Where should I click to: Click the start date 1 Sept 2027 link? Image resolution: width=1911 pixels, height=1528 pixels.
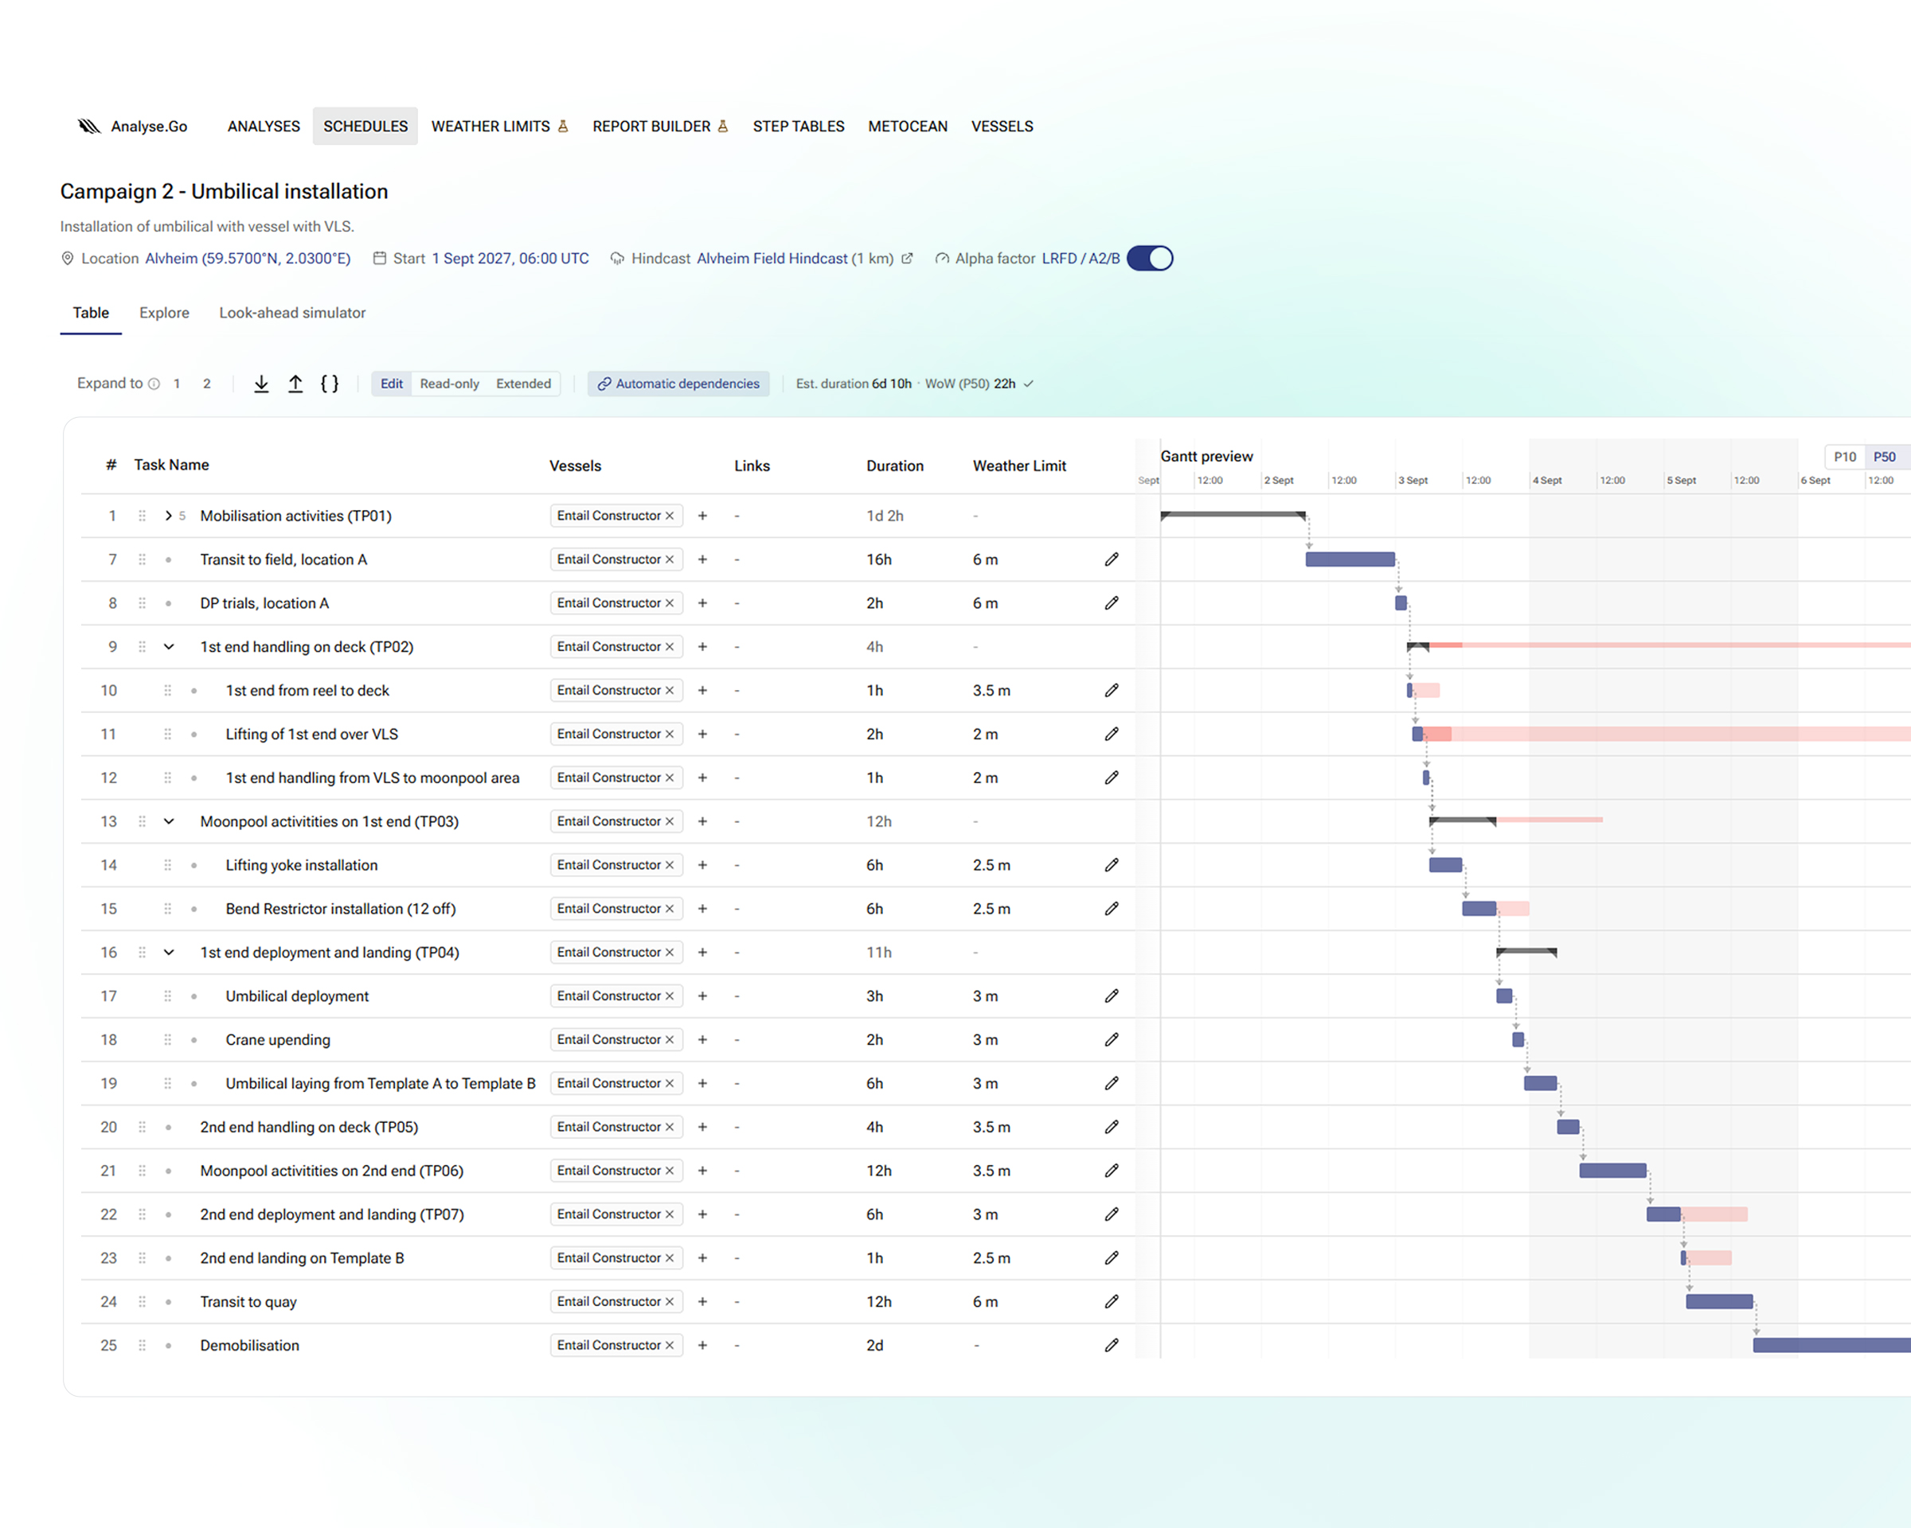coord(510,259)
